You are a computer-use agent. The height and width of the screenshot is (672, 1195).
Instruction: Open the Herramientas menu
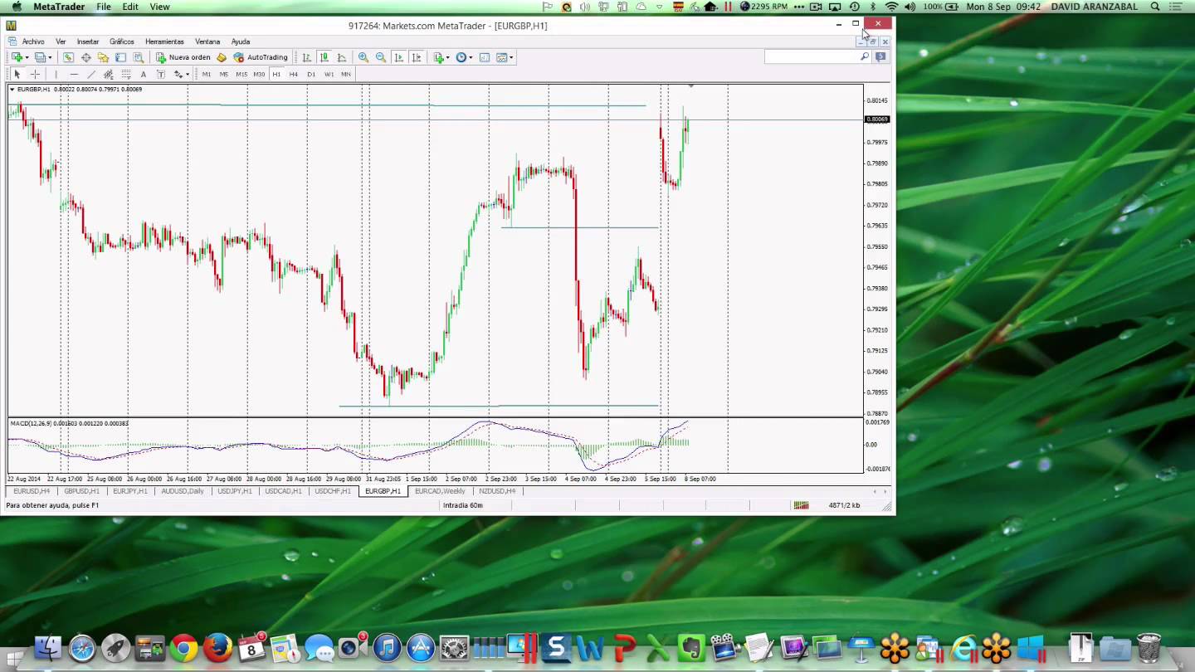click(164, 41)
